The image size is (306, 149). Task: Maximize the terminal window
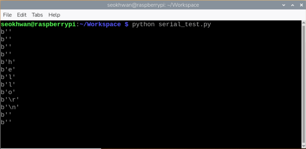(x=292, y=5)
